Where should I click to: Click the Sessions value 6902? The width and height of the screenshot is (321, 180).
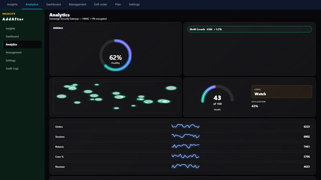[307, 136]
